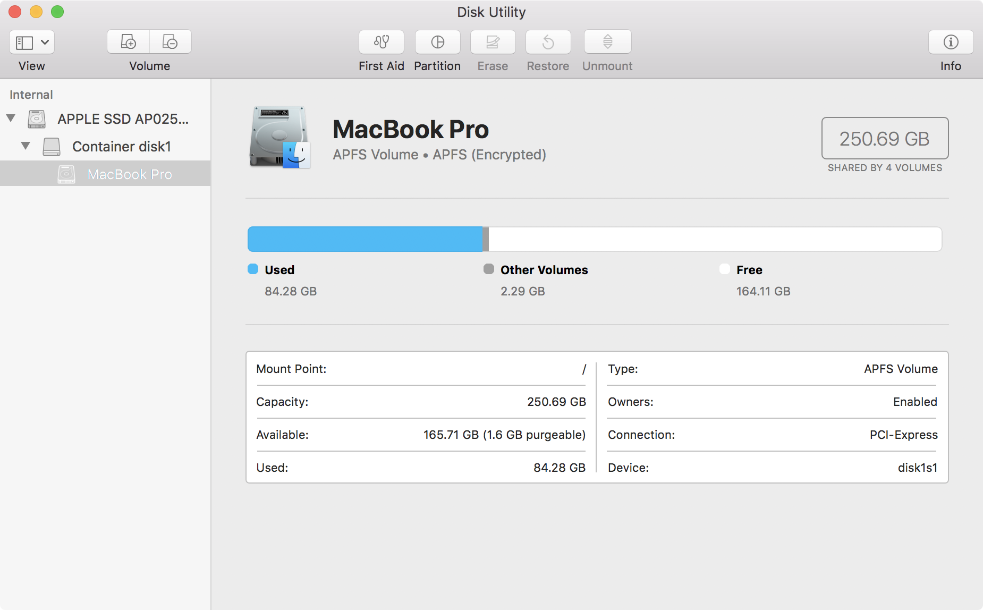Collapse the APPLE SSD disclosure triangle
This screenshot has width=983, height=610.
(11, 118)
